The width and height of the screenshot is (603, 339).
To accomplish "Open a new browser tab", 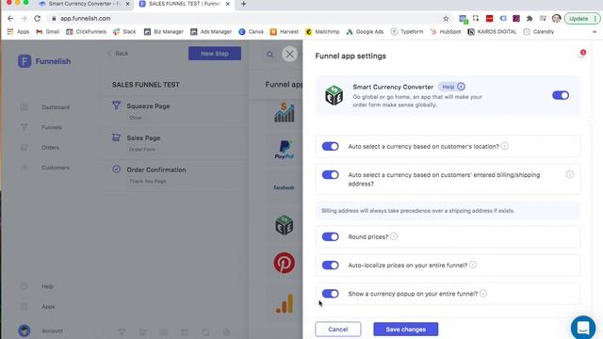I will click(x=243, y=4).
